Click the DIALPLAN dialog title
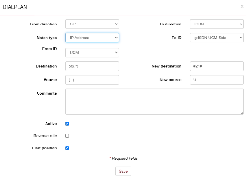The image size is (246, 178). point(15,7)
